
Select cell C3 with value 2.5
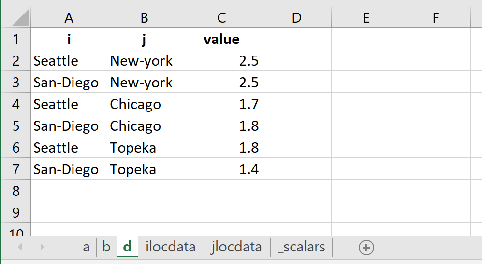221,82
